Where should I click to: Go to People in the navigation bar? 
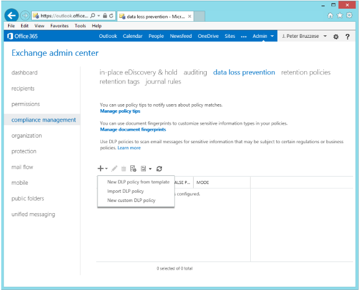156,36
